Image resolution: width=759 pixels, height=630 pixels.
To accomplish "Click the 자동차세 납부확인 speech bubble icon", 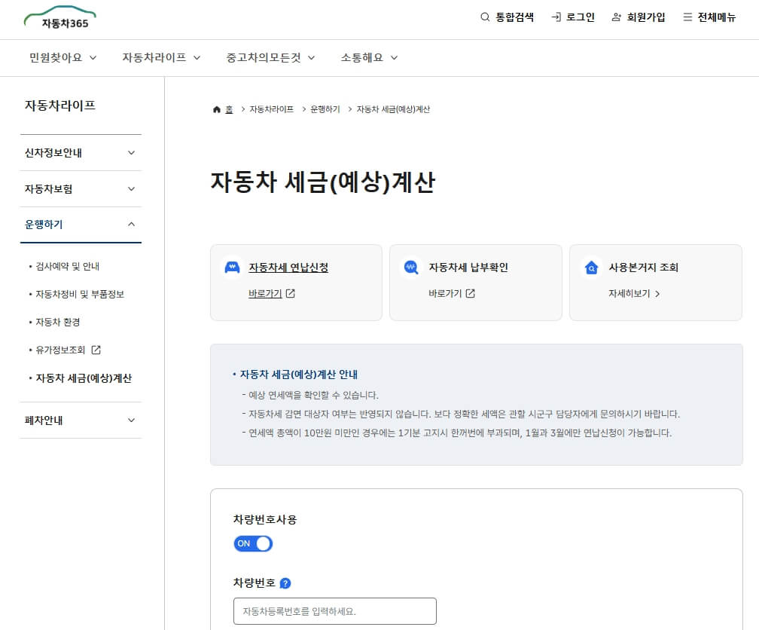I will (410, 266).
